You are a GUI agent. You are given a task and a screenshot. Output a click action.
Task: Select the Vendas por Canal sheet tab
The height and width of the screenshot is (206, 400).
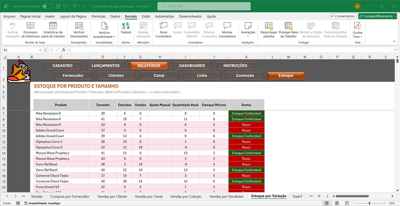(x=148, y=197)
